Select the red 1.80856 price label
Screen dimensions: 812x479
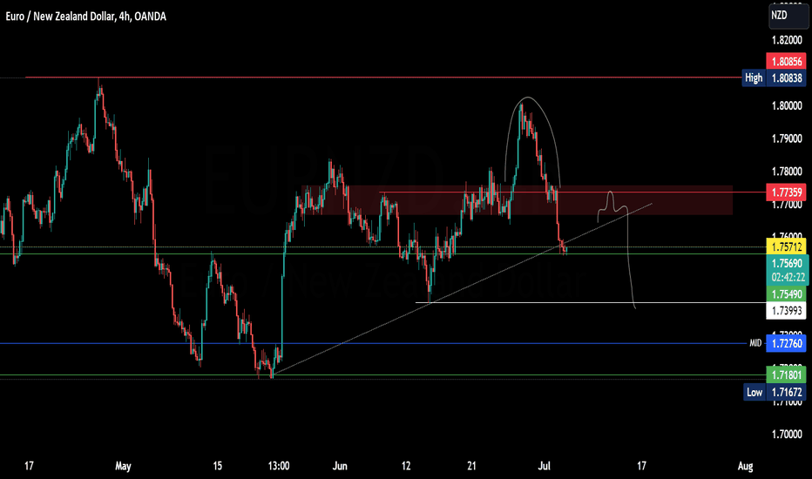click(786, 62)
